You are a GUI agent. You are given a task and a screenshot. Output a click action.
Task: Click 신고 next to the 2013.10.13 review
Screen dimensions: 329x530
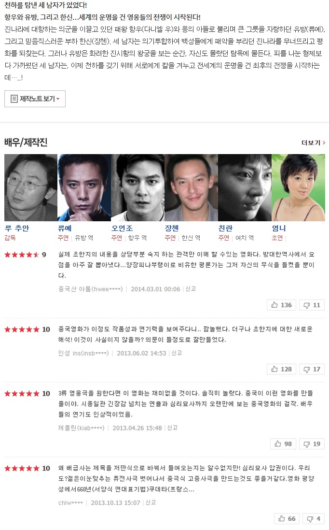(151, 502)
